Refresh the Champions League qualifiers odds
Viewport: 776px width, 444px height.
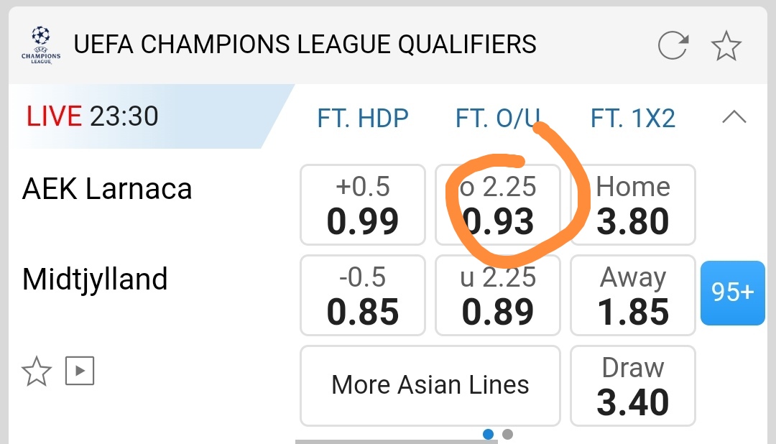click(673, 46)
